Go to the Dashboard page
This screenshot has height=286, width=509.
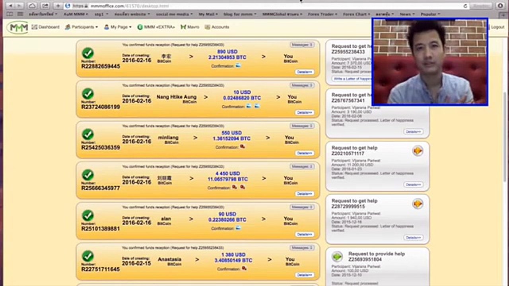[x=45, y=27]
